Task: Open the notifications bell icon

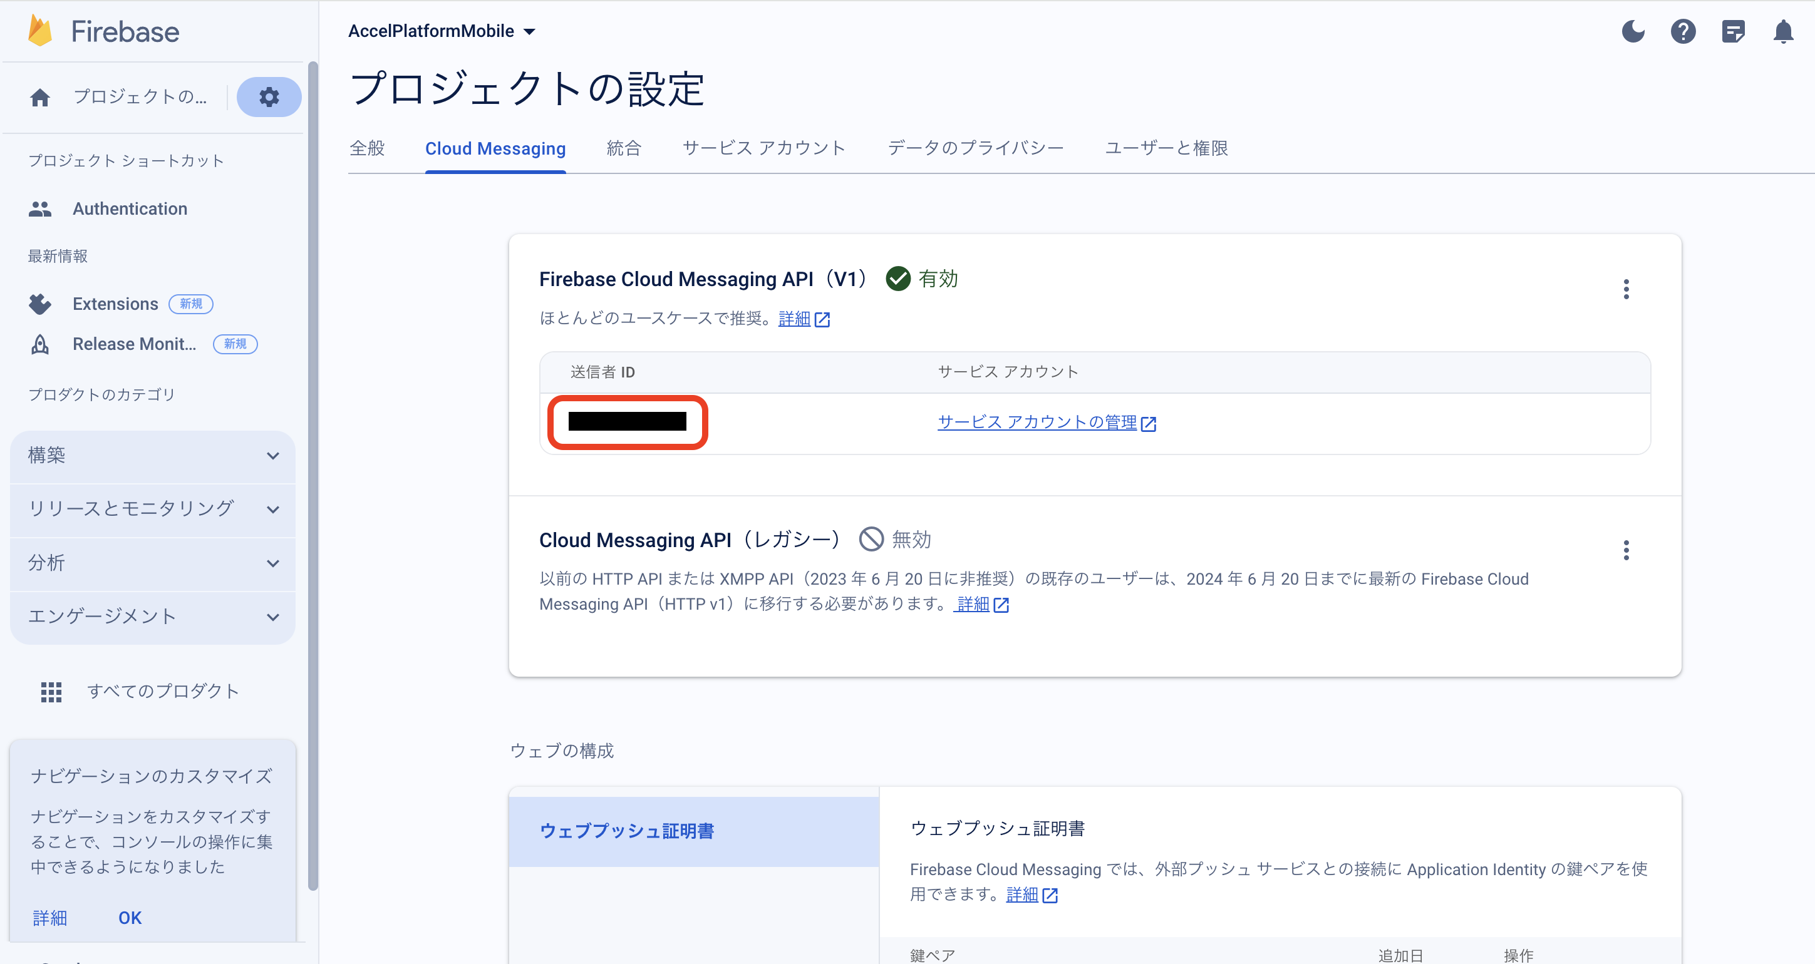Action: (1782, 32)
